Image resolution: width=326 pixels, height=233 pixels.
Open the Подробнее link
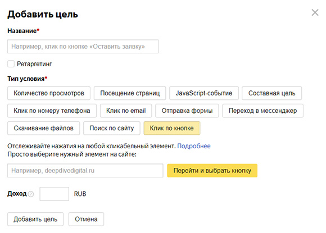[x=194, y=146]
